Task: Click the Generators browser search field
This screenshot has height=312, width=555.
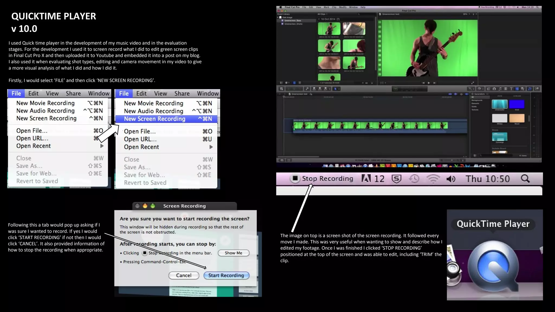Action: 496,155
